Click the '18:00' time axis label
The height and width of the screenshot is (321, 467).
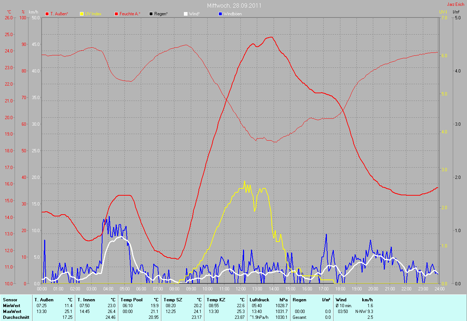click(340, 289)
